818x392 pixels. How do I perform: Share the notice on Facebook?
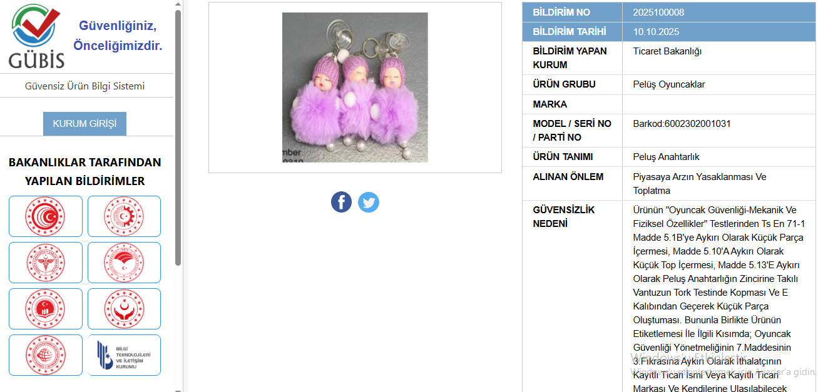[341, 202]
